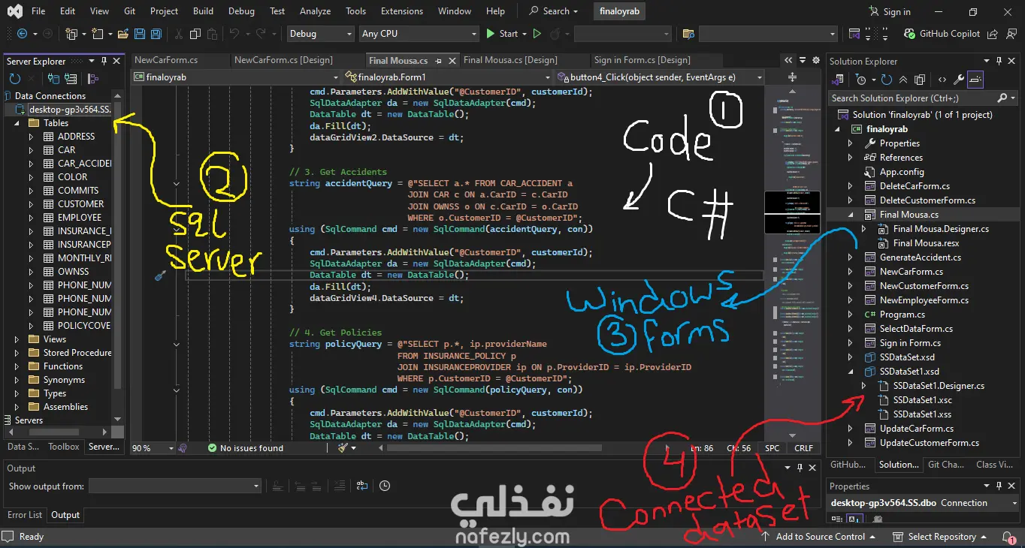Click Show All Files icon in Solution Explorer
1025x548 pixels.
pos(921,80)
